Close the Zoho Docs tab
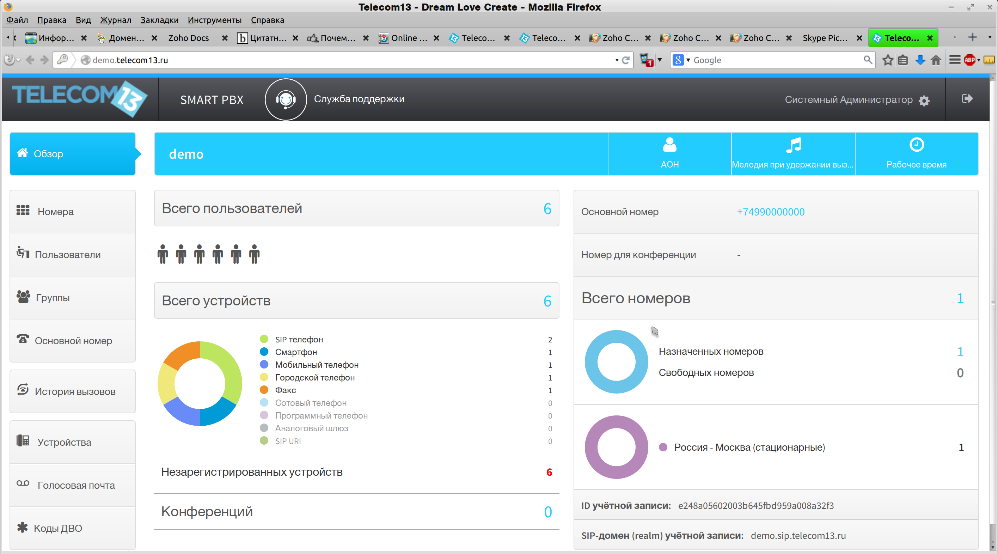Image resolution: width=998 pixels, height=554 pixels. point(224,38)
